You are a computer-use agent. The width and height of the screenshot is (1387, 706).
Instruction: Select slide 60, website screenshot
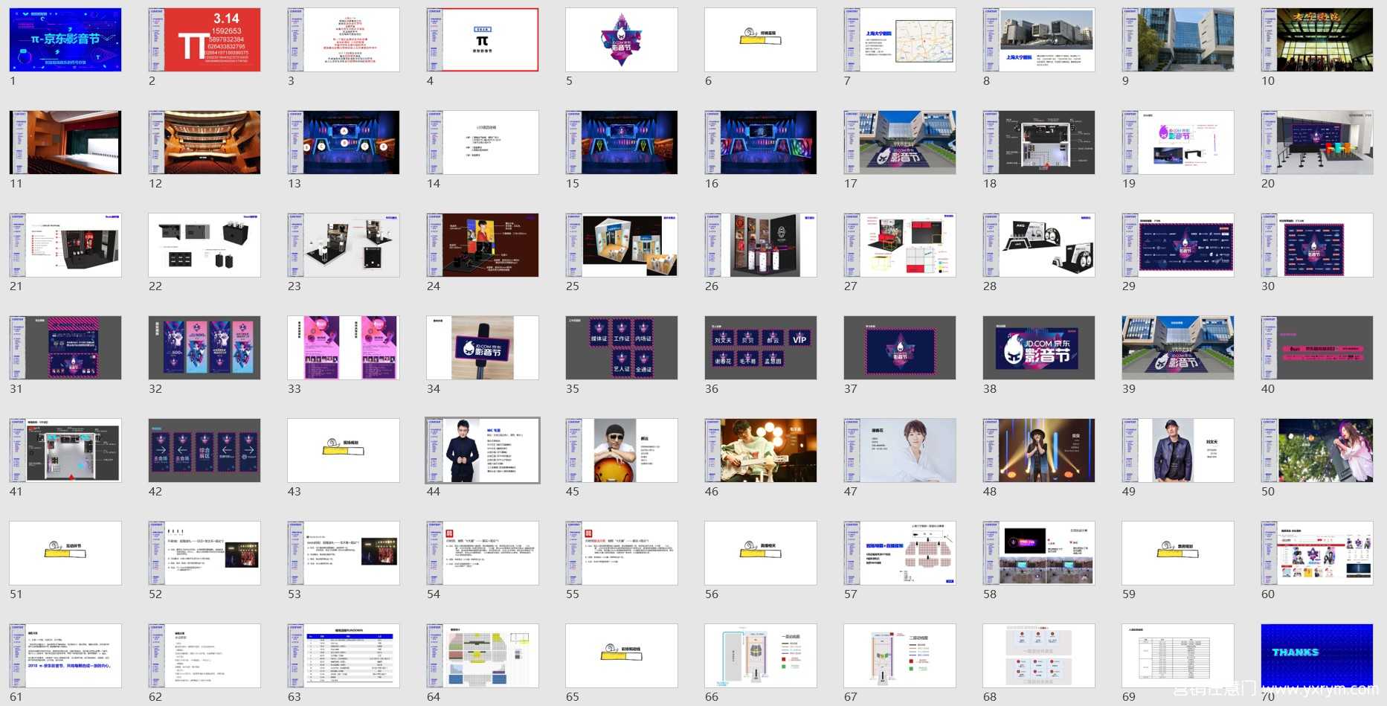(x=1317, y=553)
